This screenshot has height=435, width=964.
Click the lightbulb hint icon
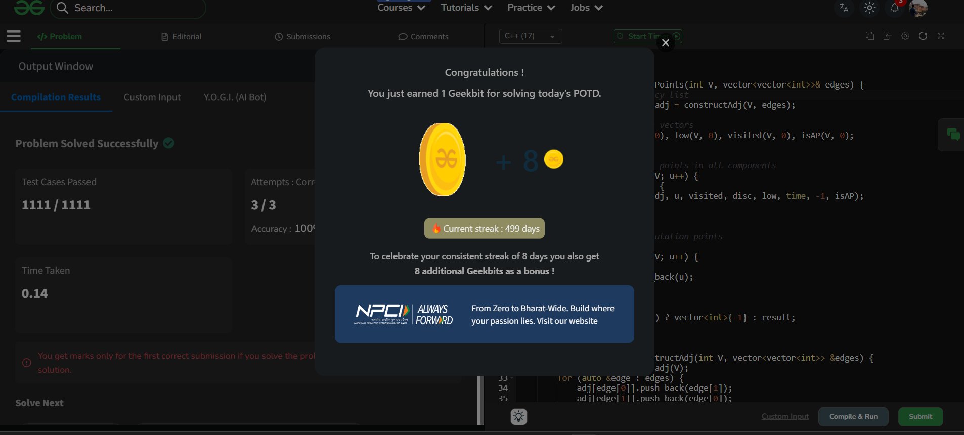click(x=519, y=416)
